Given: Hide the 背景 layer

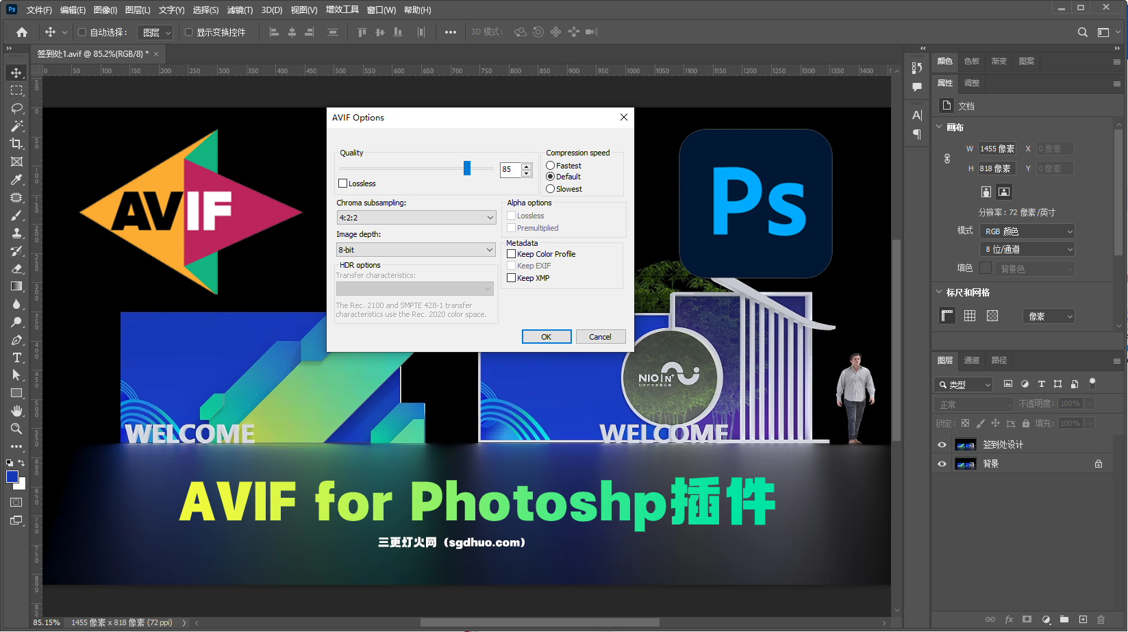Looking at the screenshot, I should [x=942, y=464].
